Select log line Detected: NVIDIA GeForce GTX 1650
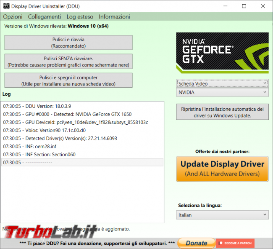This screenshot has height=249, width=273. pos(82,114)
